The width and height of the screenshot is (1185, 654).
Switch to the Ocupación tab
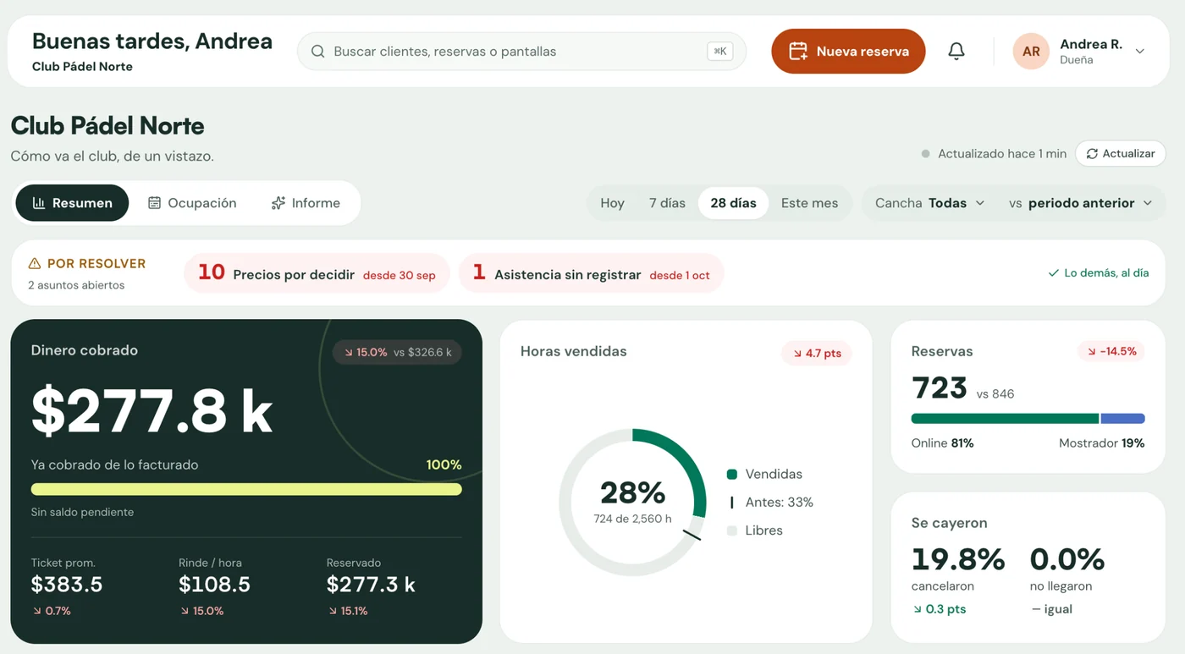click(192, 203)
